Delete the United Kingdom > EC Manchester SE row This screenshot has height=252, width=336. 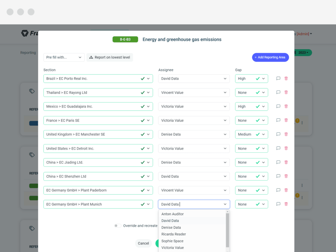click(286, 134)
